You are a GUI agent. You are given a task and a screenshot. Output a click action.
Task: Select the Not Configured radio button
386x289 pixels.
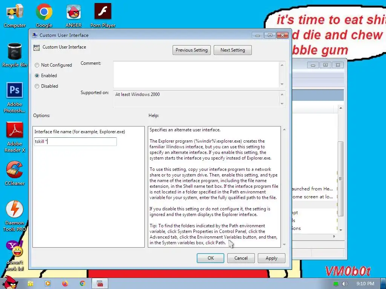pyautogui.click(x=37, y=65)
